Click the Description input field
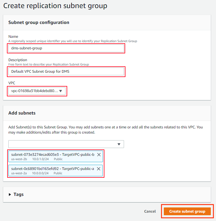Screen dimensions: 216x221 pyautogui.click(x=66, y=72)
